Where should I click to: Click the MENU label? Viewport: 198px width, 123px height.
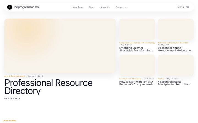coord(181,7)
